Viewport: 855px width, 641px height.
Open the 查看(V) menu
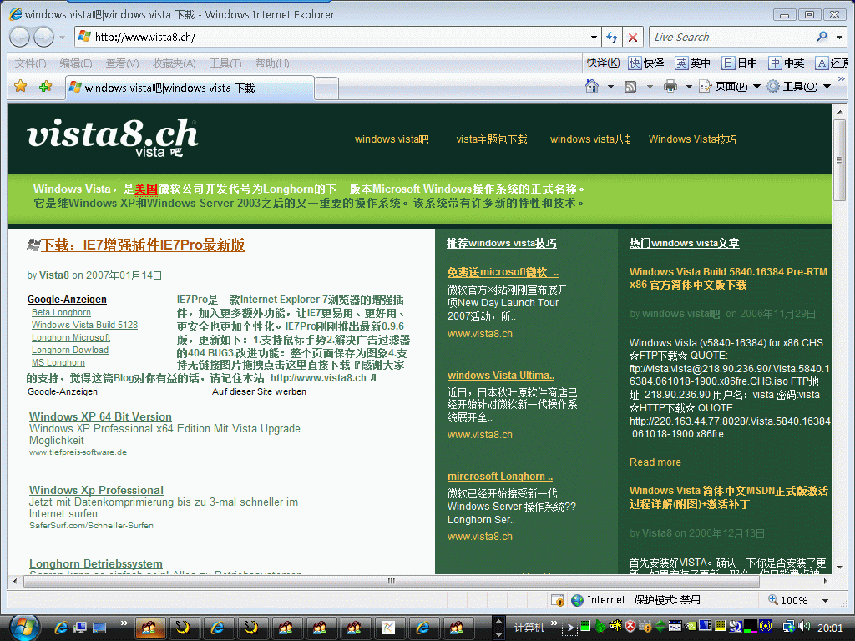click(122, 63)
